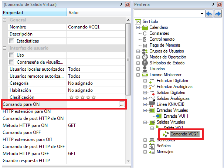Open the Comando para ON ellipsis button
Screen dimensions: 224x168
click(122, 104)
